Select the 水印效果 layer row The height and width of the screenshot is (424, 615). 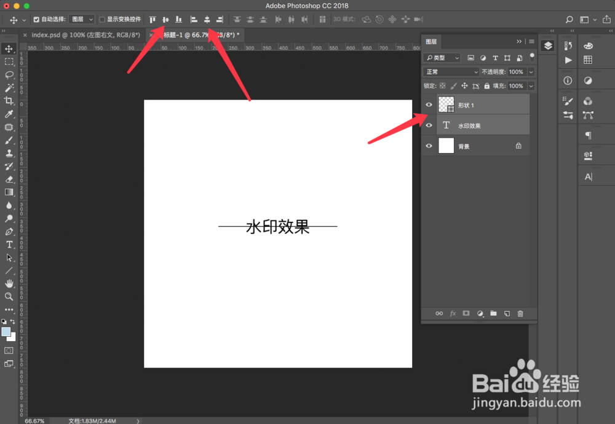click(482, 125)
